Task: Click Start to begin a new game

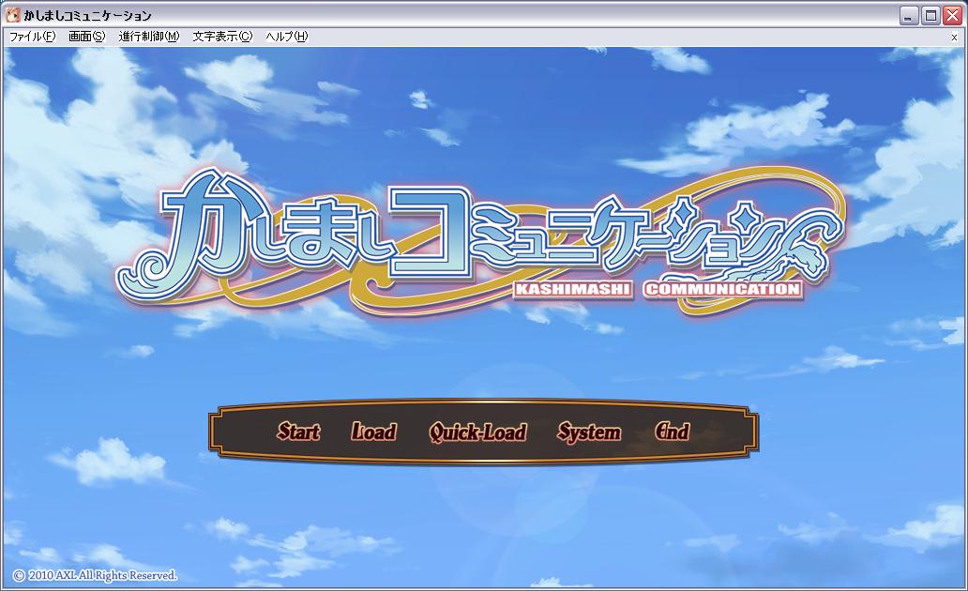Action: (298, 431)
